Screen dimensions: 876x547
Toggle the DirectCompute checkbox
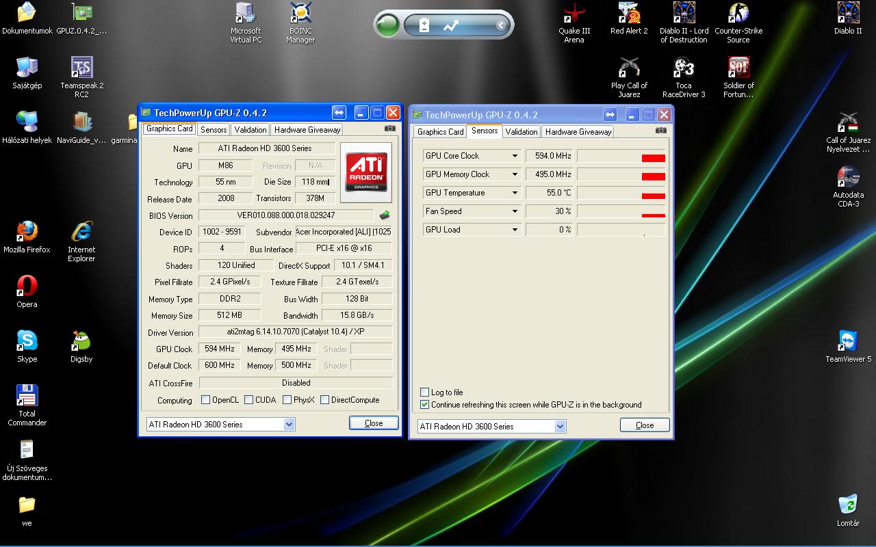[x=325, y=400]
